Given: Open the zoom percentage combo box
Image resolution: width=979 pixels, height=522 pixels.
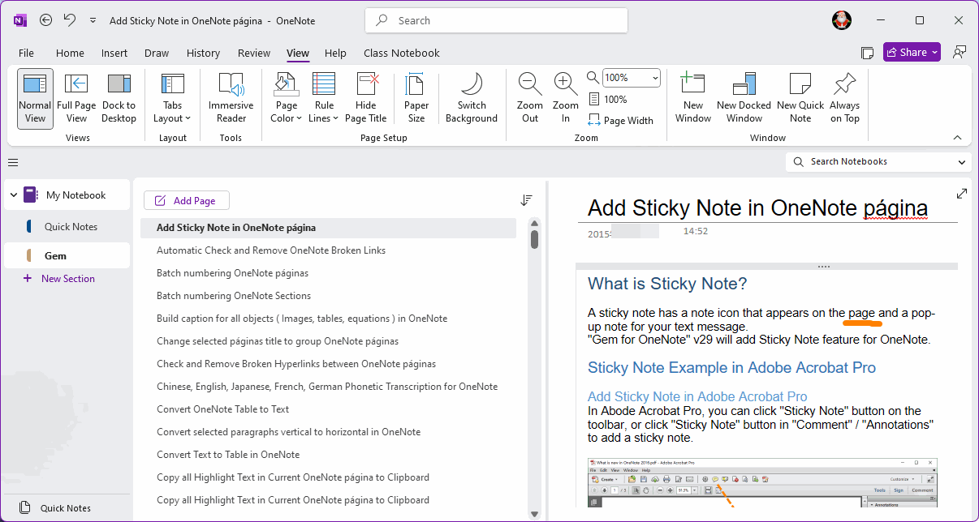Looking at the screenshot, I should pos(631,78).
